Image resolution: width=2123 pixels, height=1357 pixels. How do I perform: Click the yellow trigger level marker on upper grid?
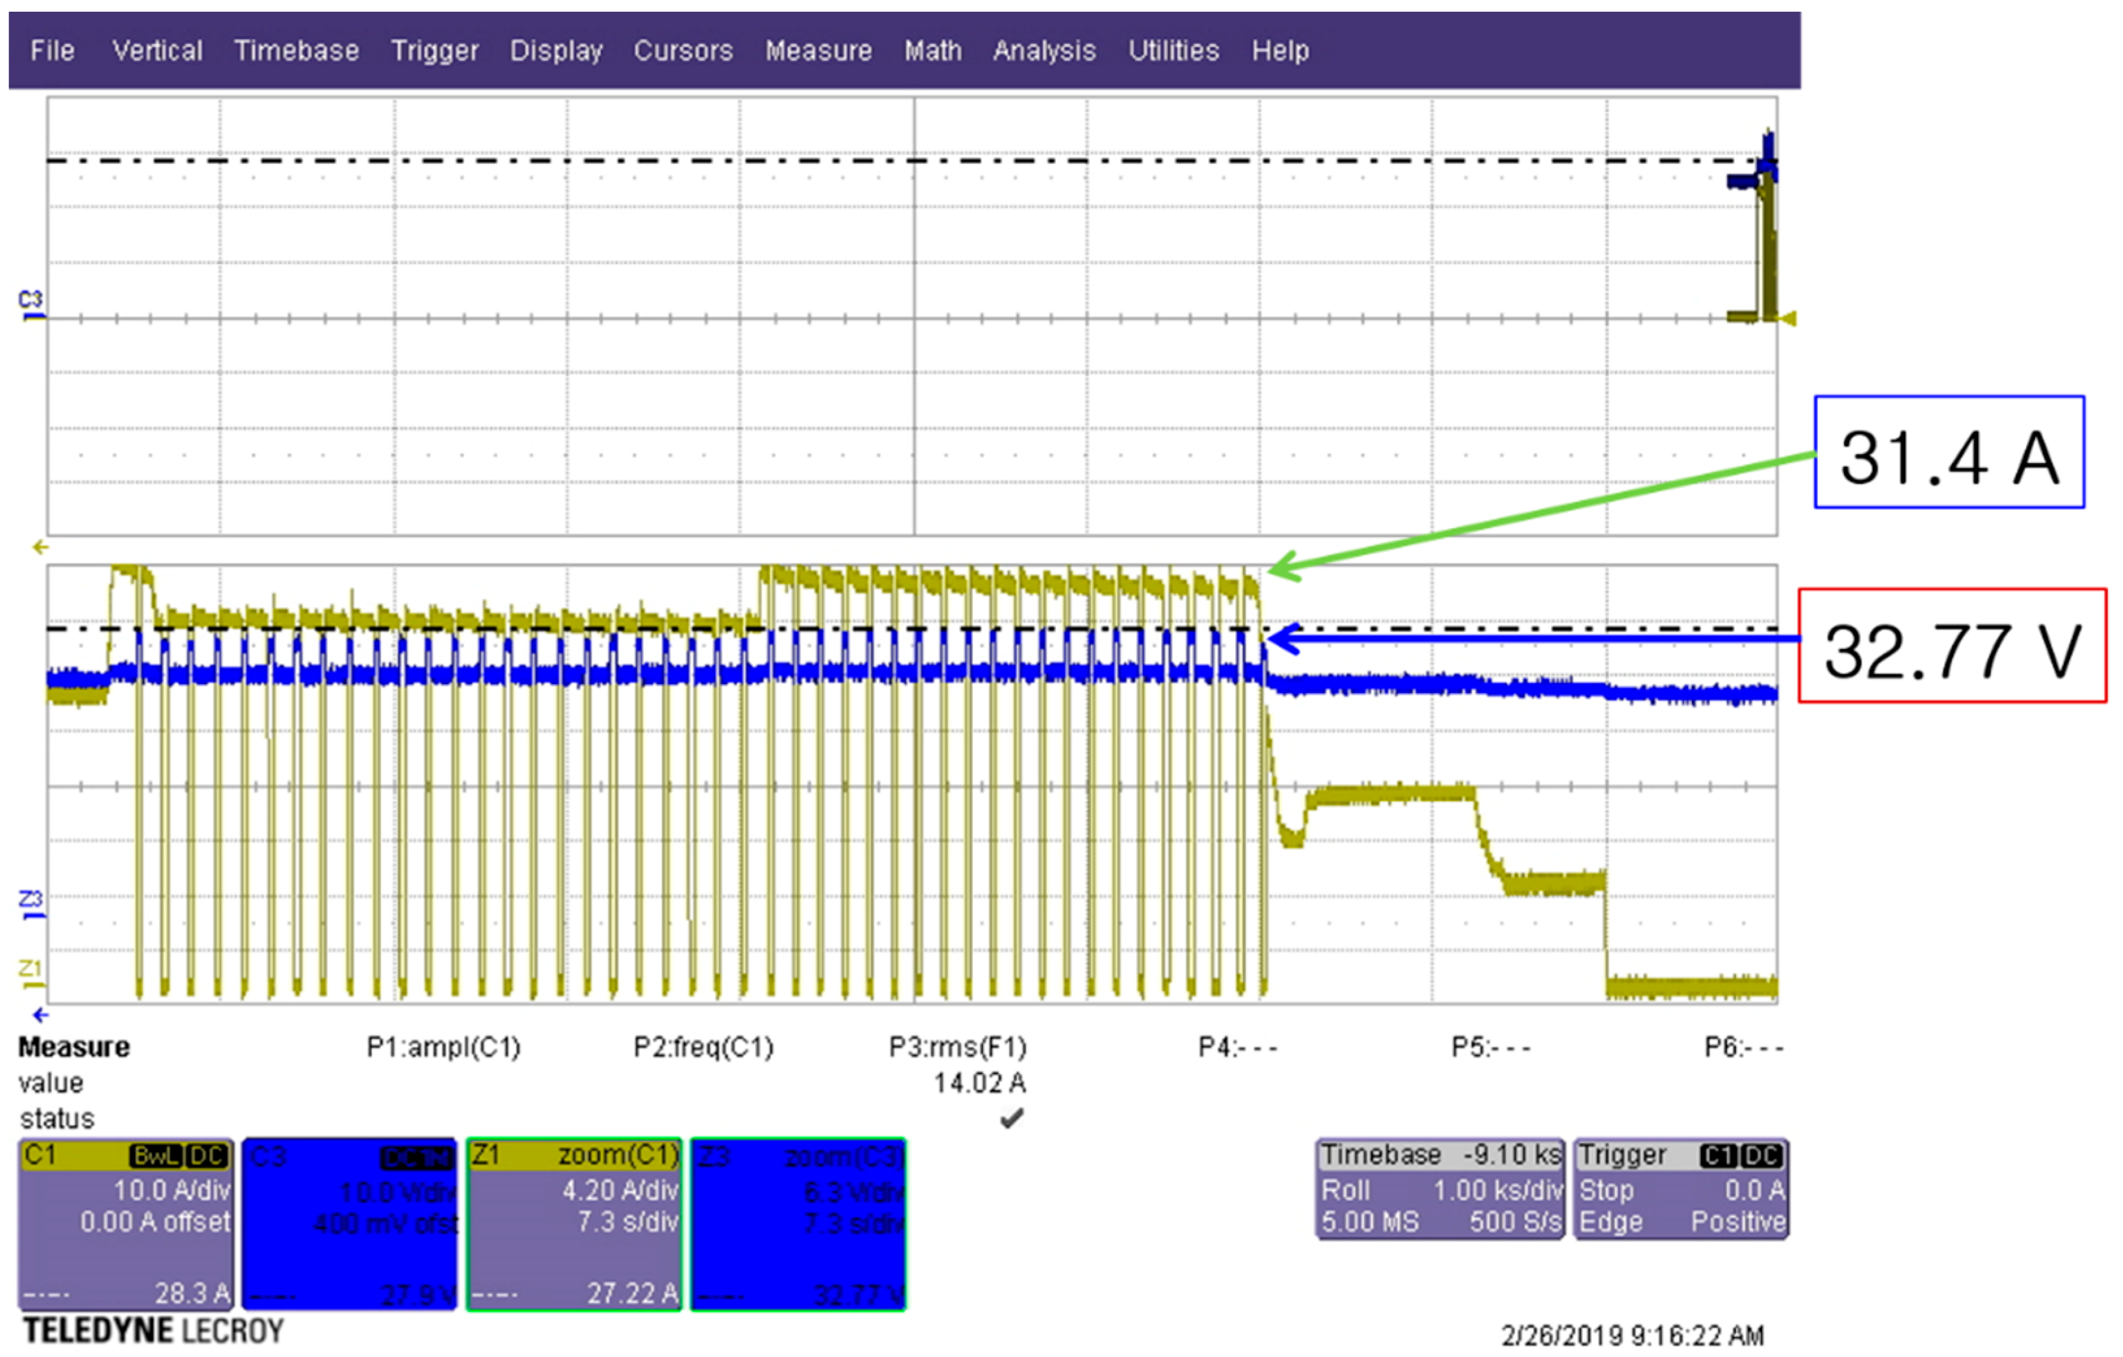[1788, 319]
